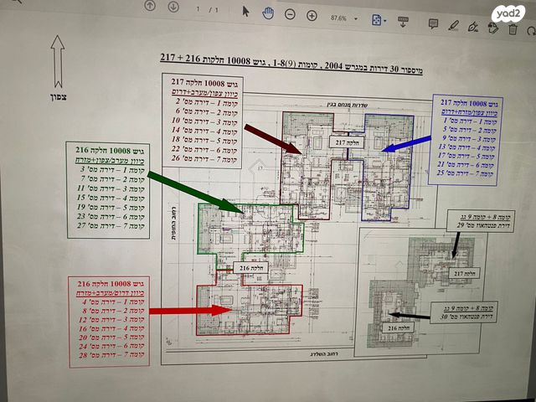
Task: Zoom out with the minus button
Action: [x=290, y=14]
